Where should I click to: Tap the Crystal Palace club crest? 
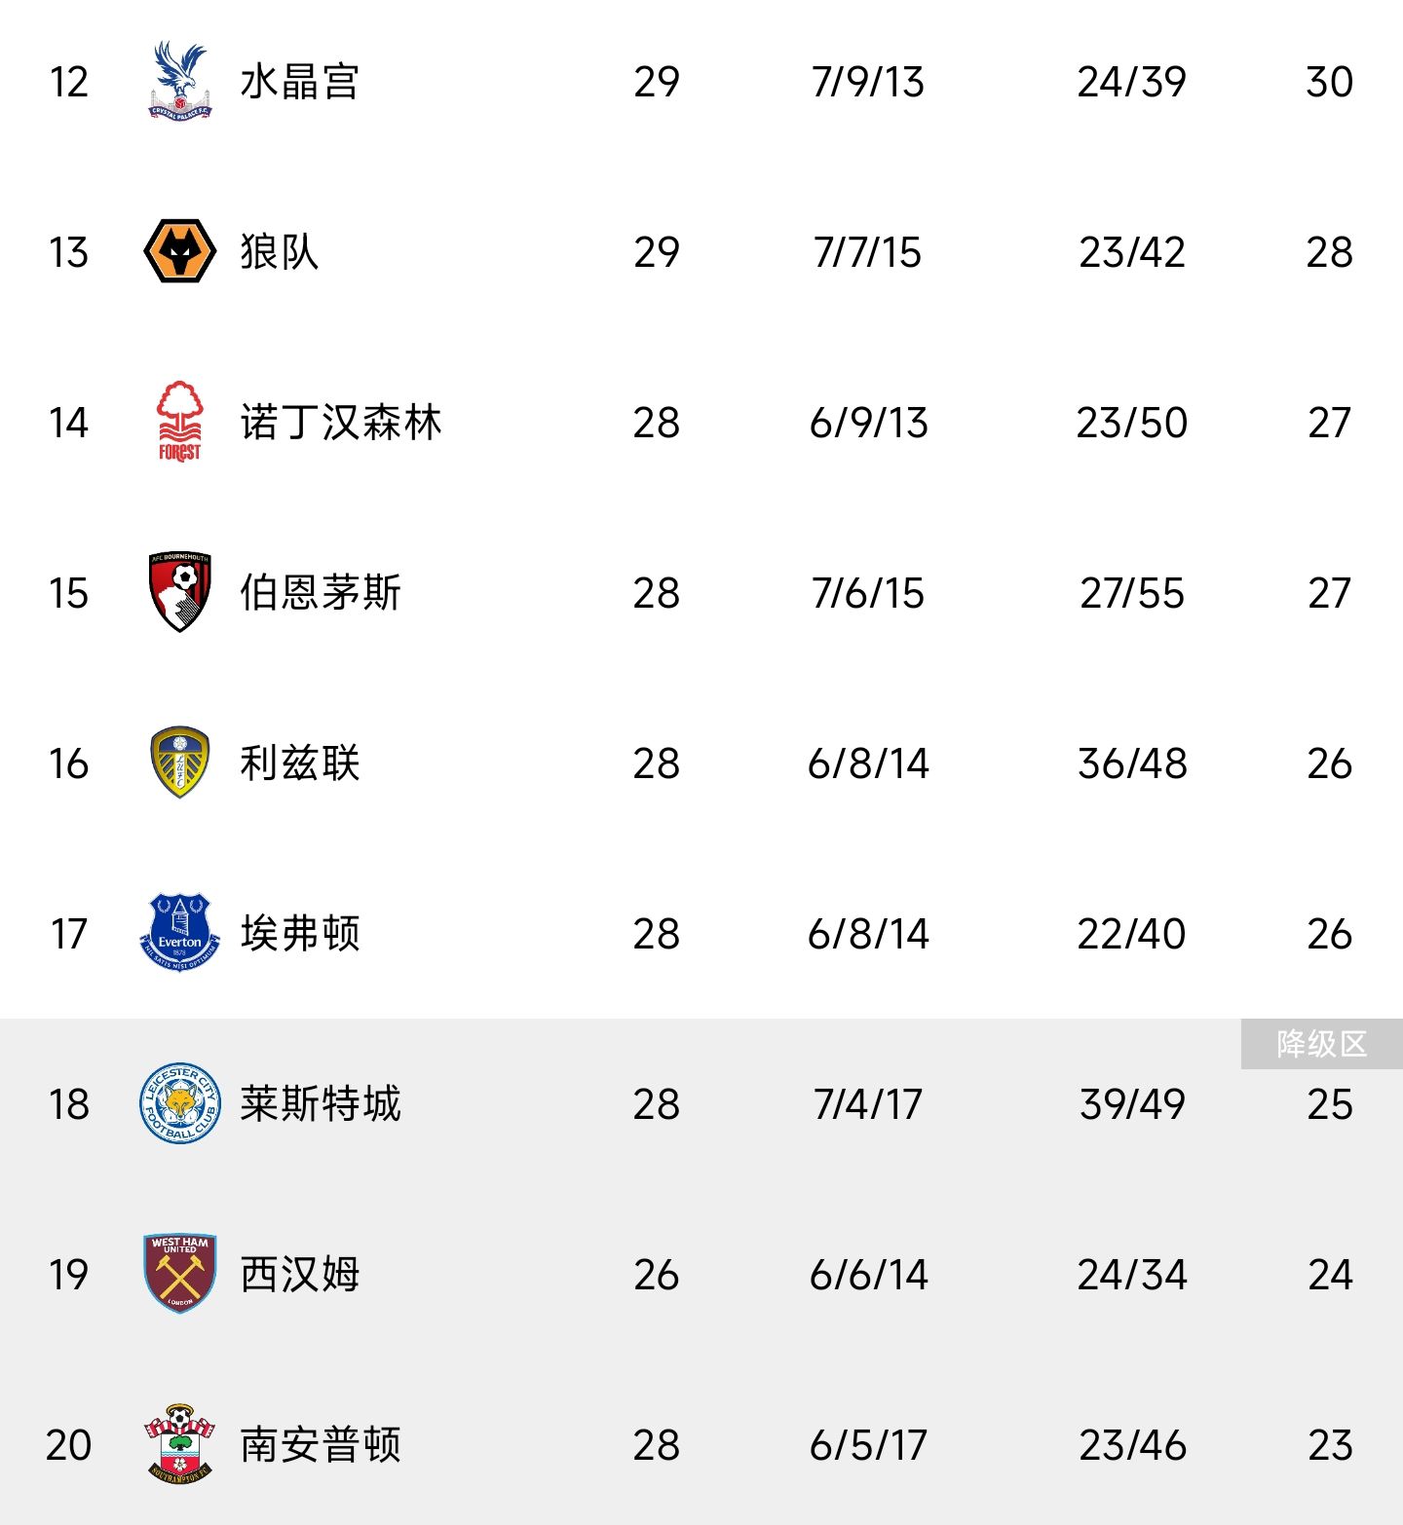179,81
